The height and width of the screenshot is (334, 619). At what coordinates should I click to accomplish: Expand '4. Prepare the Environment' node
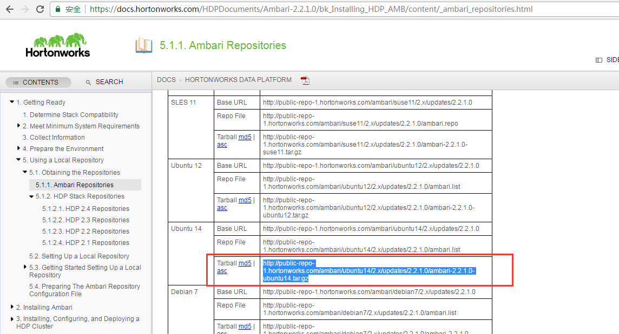click(x=18, y=148)
